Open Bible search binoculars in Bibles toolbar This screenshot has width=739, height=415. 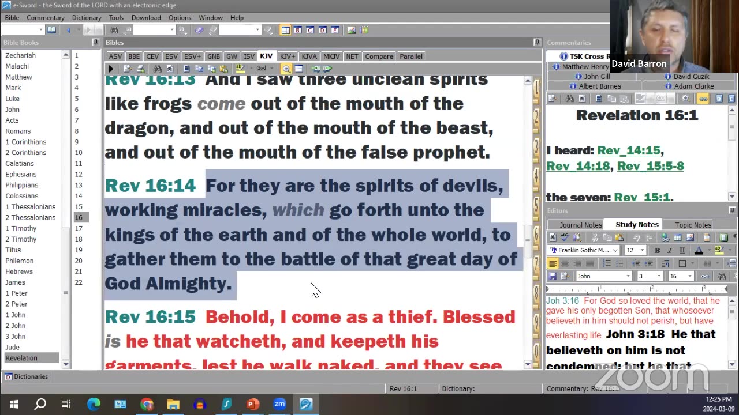click(x=157, y=69)
